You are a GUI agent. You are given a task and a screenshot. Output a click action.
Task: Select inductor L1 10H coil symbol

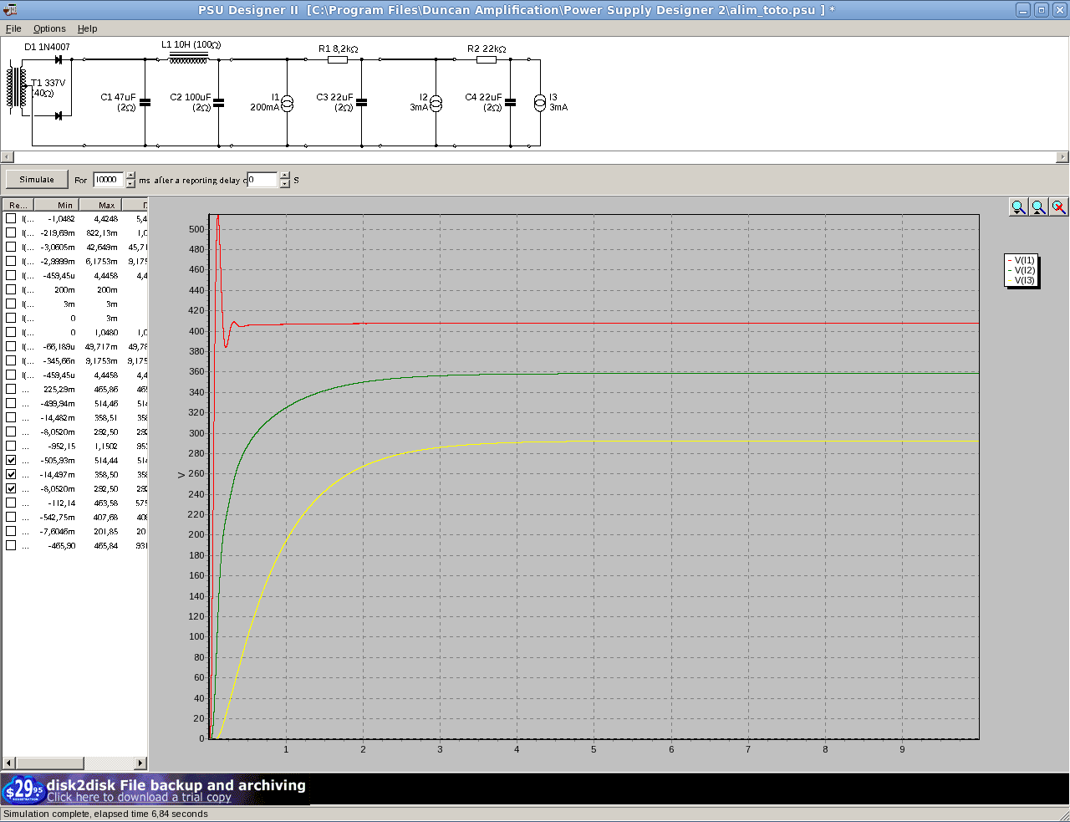pos(188,58)
